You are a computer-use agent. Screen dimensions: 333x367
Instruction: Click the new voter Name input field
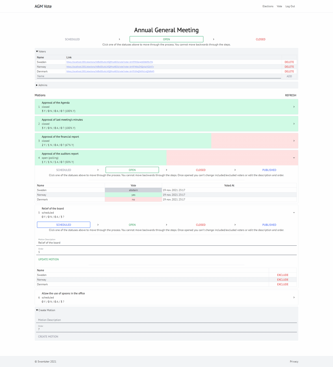(158, 76)
